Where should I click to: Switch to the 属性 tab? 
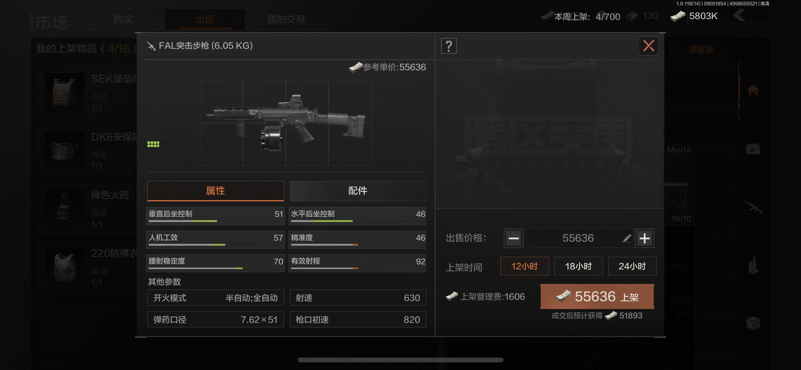[x=215, y=191]
